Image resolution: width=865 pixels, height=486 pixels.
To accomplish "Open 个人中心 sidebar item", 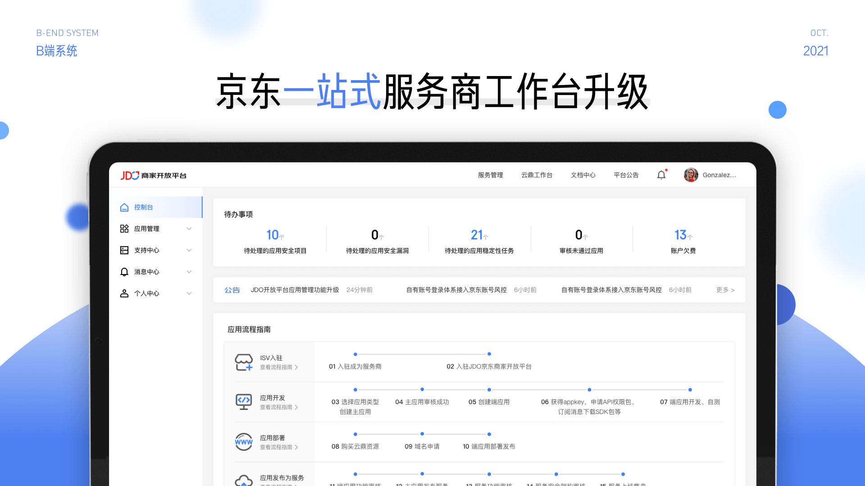I will (156, 293).
